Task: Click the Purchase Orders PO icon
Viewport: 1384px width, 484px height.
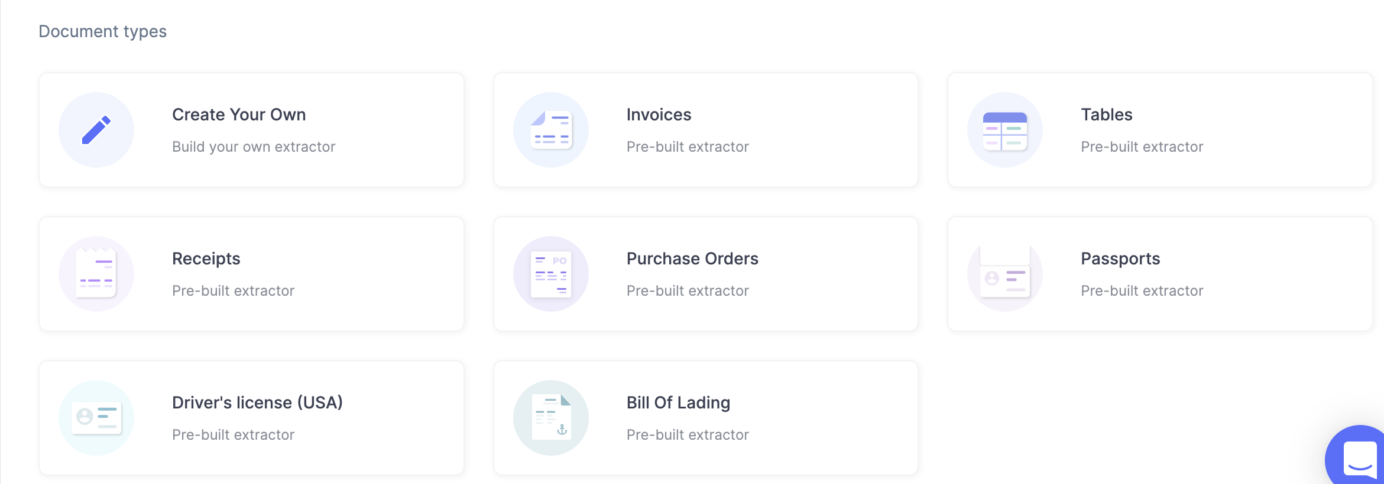Action: (x=550, y=273)
